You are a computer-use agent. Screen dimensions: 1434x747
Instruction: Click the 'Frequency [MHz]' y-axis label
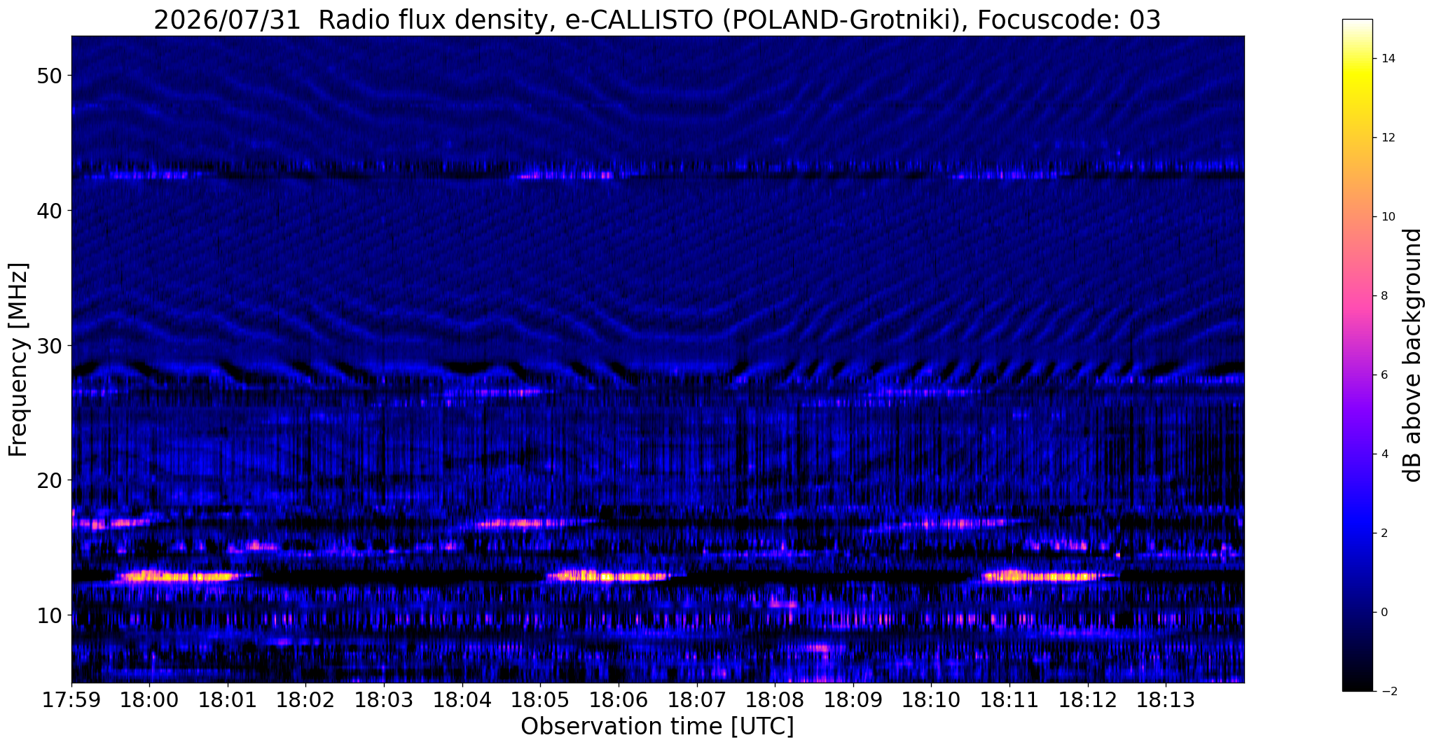click(18, 360)
